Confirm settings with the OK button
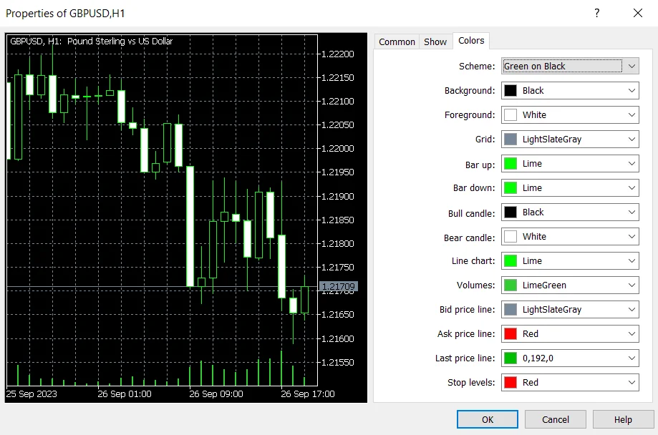658x435 pixels. (487, 419)
